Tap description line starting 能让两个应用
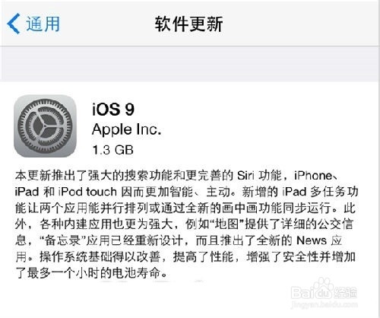 [x=185, y=208]
